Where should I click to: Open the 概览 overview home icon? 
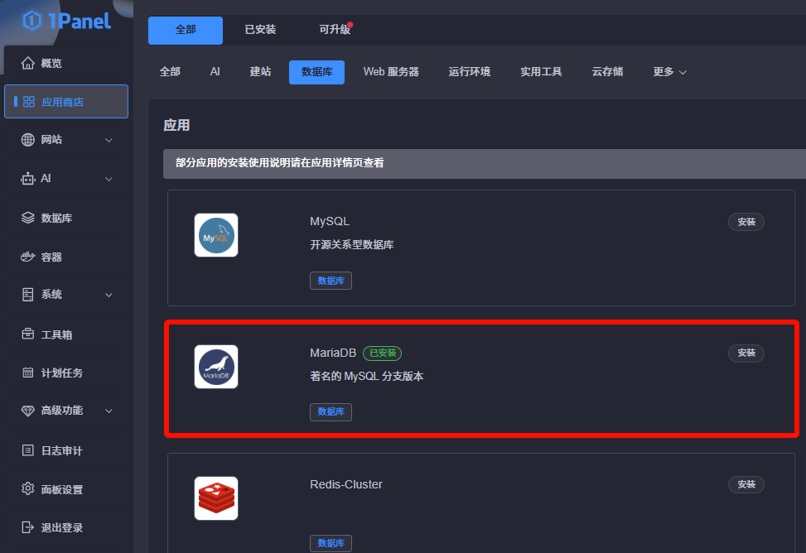coord(28,63)
